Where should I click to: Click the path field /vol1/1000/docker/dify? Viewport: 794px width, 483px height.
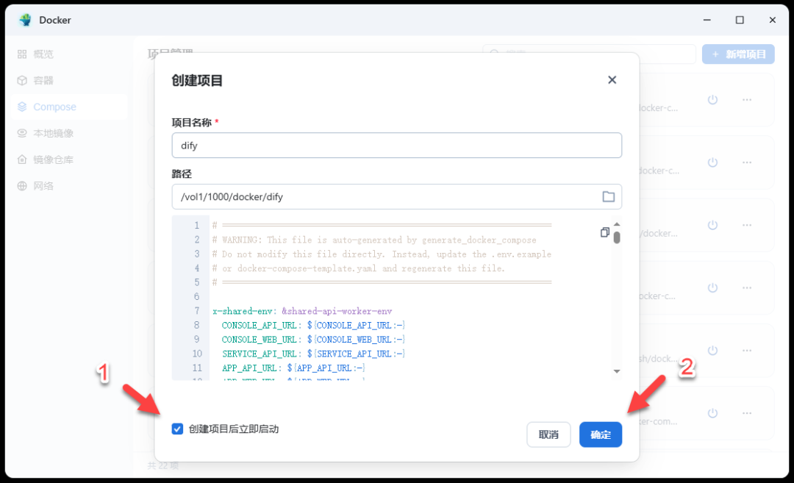pos(396,196)
